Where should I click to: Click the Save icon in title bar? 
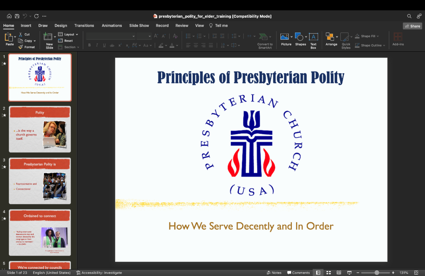pos(17,16)
